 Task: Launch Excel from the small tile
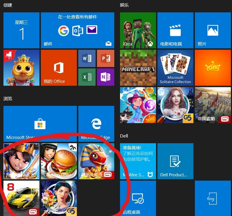87,77
